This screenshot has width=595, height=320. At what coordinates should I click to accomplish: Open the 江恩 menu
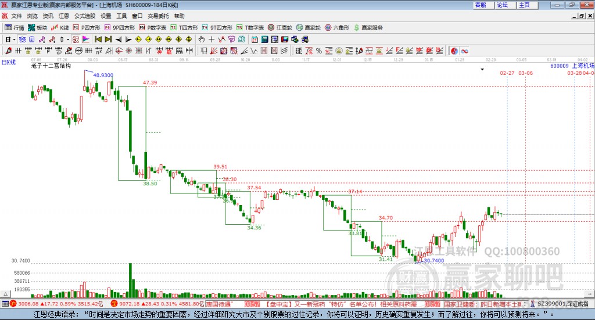pos(64,16)
